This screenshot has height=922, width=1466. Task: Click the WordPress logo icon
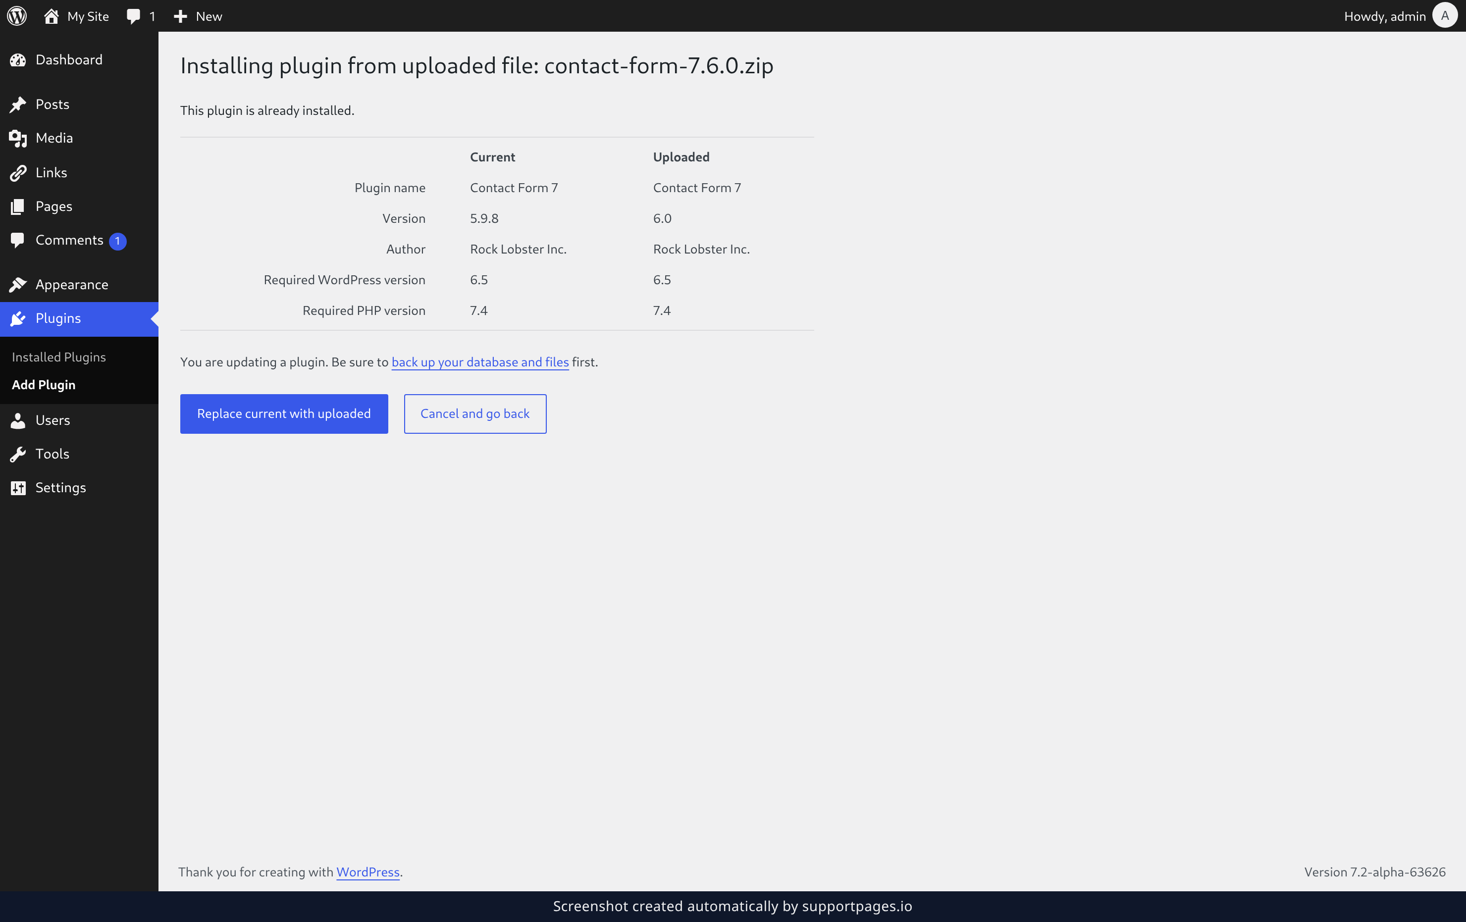(x=17, y=16)
